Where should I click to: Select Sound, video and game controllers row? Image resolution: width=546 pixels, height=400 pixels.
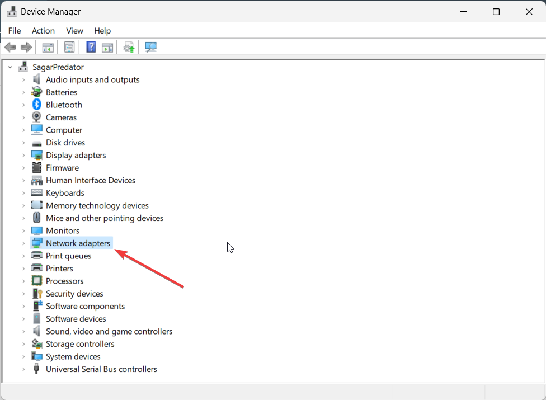coord(109,331)
